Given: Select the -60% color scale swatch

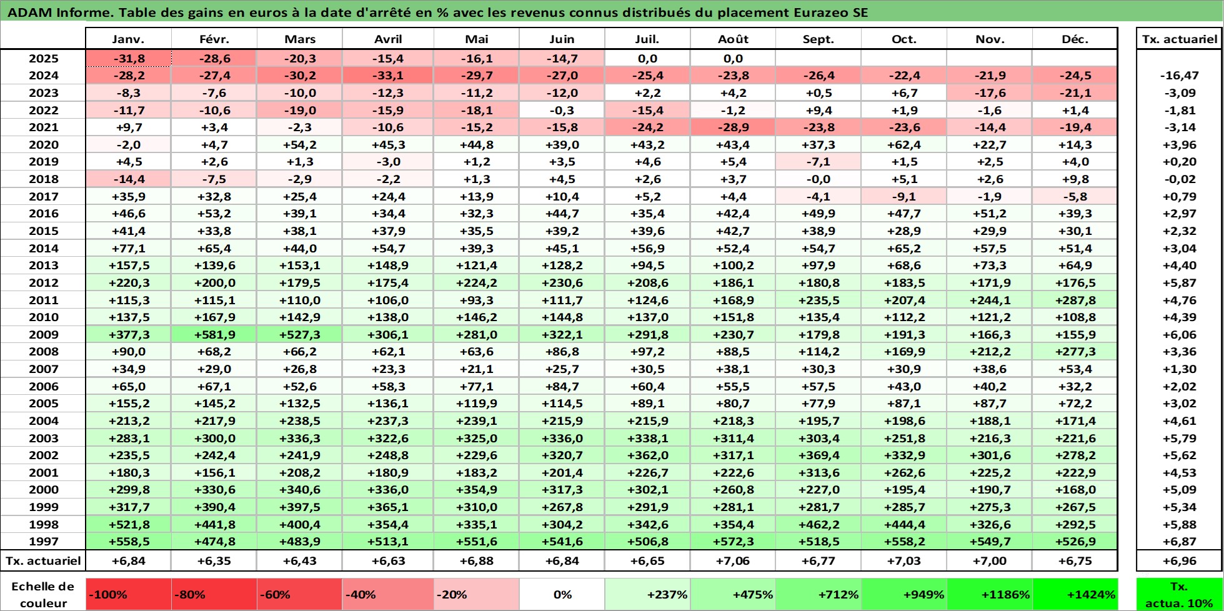Looking at the screenshot, I should click(299, 595).
